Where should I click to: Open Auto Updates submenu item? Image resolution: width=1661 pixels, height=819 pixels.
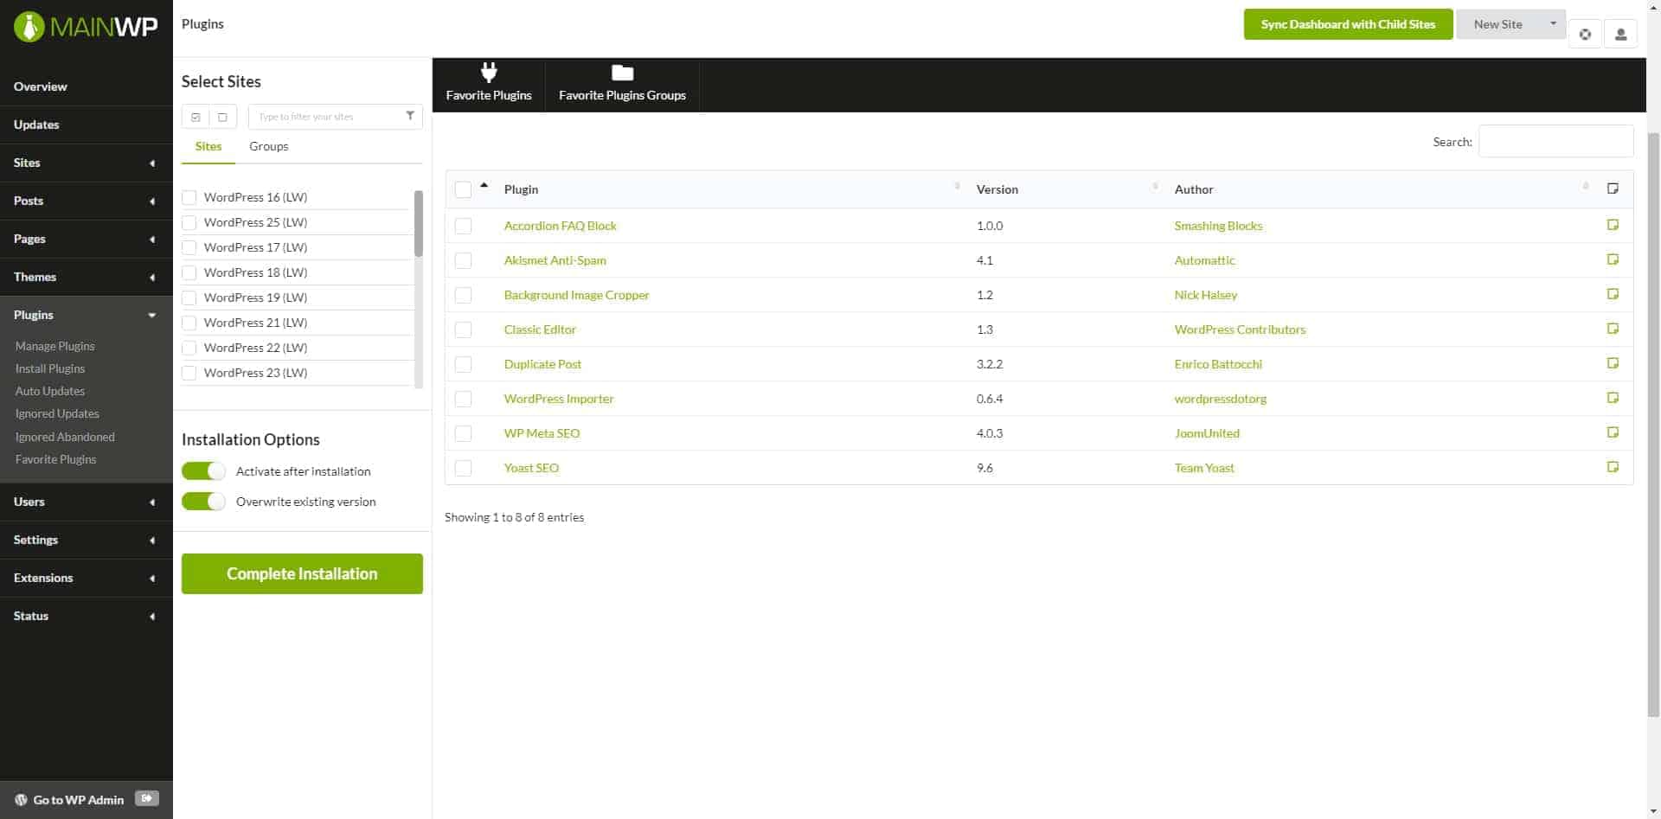coord(50,391)
